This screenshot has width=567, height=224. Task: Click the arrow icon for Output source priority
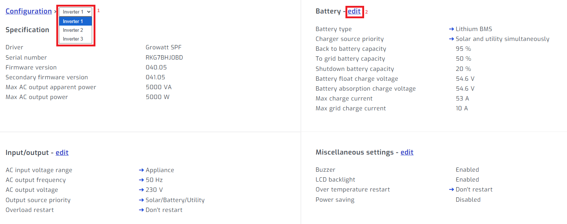point(141,200)
